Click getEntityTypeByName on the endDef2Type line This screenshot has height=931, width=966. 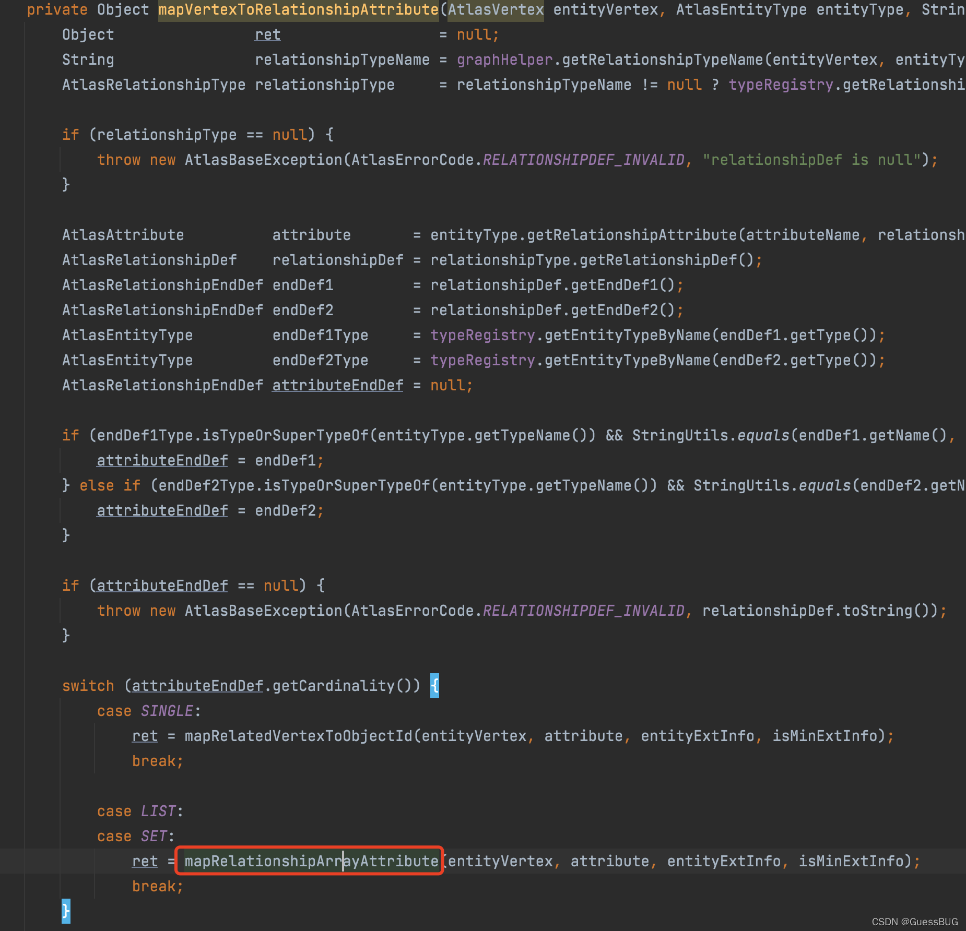point(628,361)
